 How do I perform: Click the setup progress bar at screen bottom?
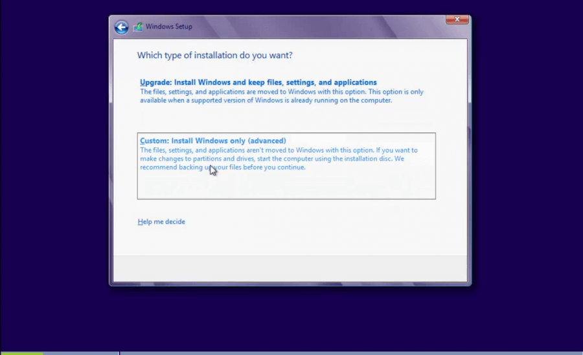click(x=291, y=353)
